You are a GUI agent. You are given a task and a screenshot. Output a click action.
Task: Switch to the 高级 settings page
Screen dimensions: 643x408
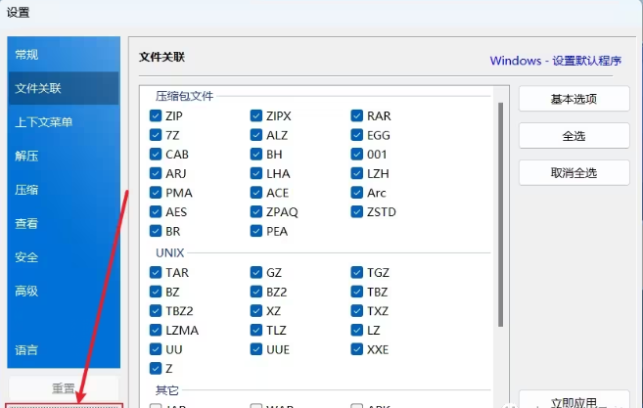click(x=64, y=292)
